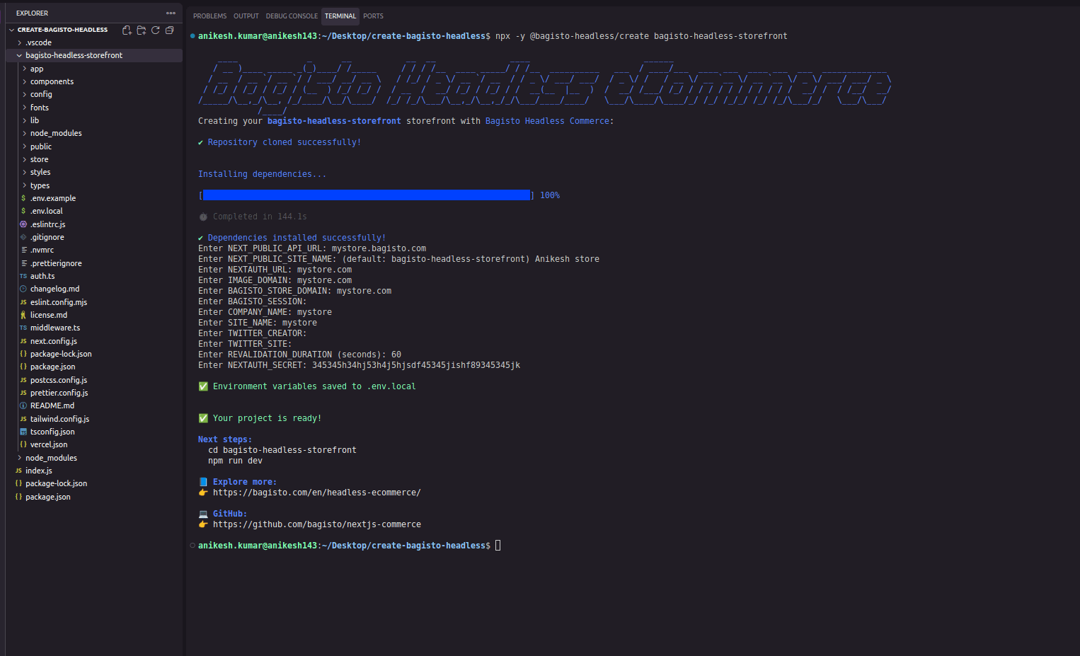
Task: Open the tsconfig.json file
Action: pos(52,432)
